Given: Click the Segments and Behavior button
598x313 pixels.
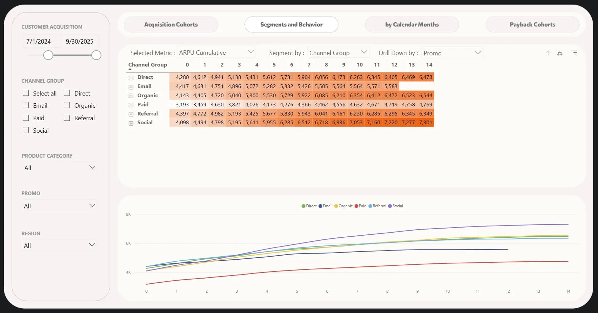Looking at the screenshot, I should tap(291, 25).
